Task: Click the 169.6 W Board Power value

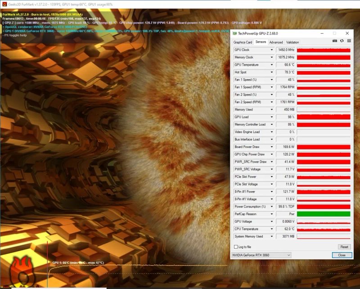Action: coord(286,147)
